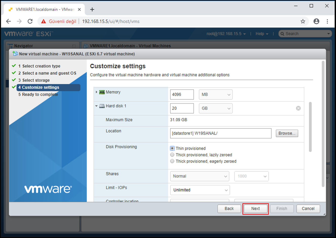The width and height of the screenshot is (336, 238).
Task: Choose Thick provisioned, lazily zeroed
Action: click(172, 155)
